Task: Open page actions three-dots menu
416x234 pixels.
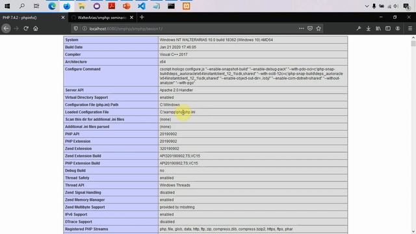Action: pyautogui.click(x=301, y=29)
